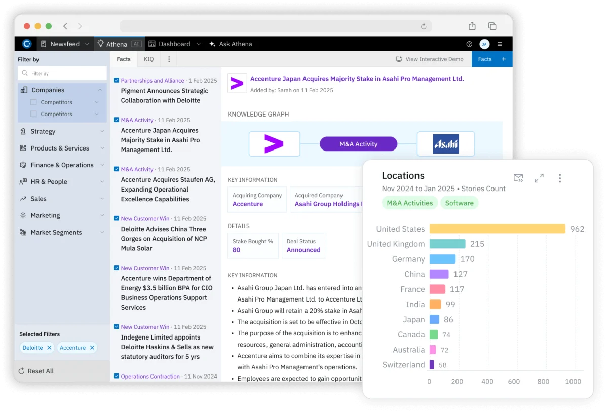Open the Locations panel three-dot menu
The image size is (608, 413).
560,178
